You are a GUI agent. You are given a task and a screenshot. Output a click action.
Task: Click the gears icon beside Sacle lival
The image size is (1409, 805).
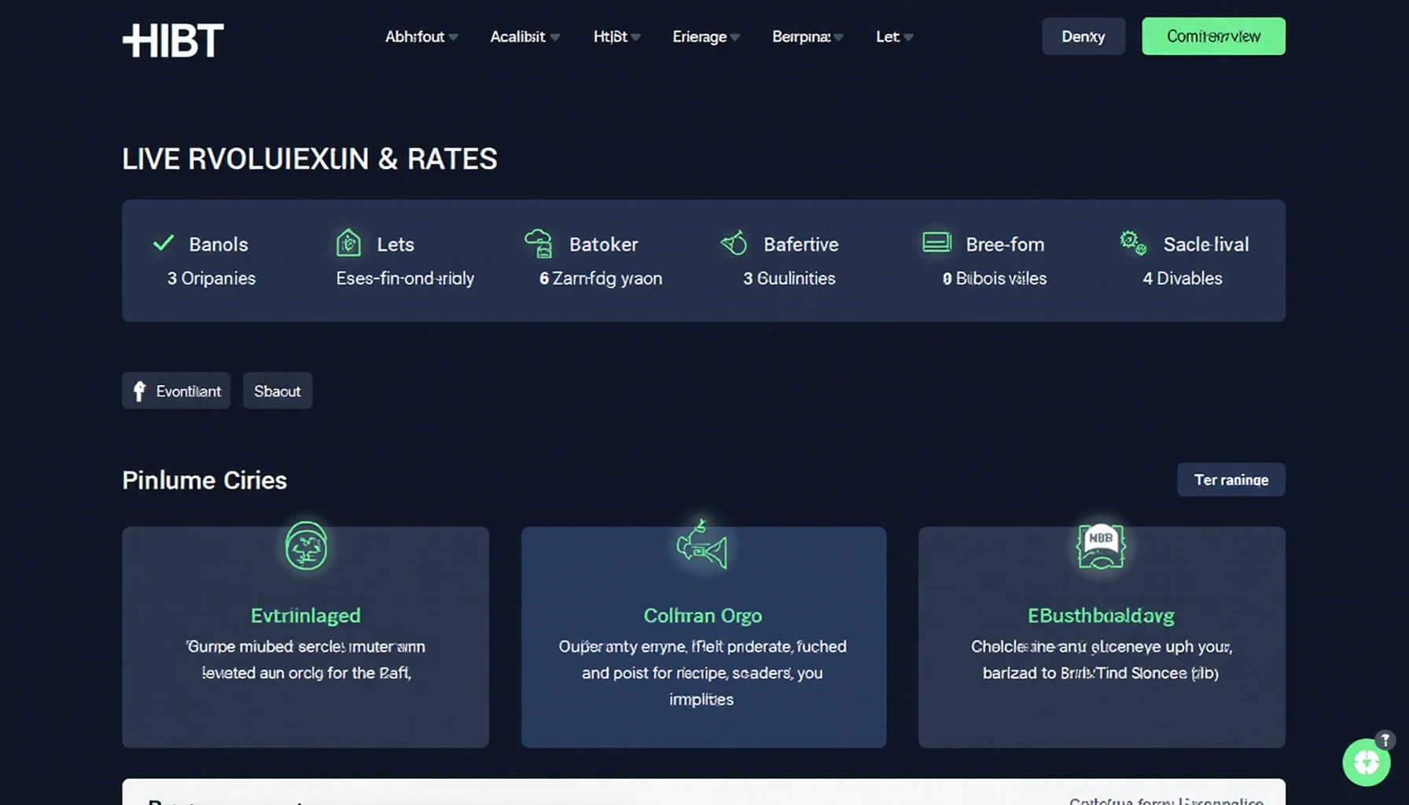(1132, 243)
